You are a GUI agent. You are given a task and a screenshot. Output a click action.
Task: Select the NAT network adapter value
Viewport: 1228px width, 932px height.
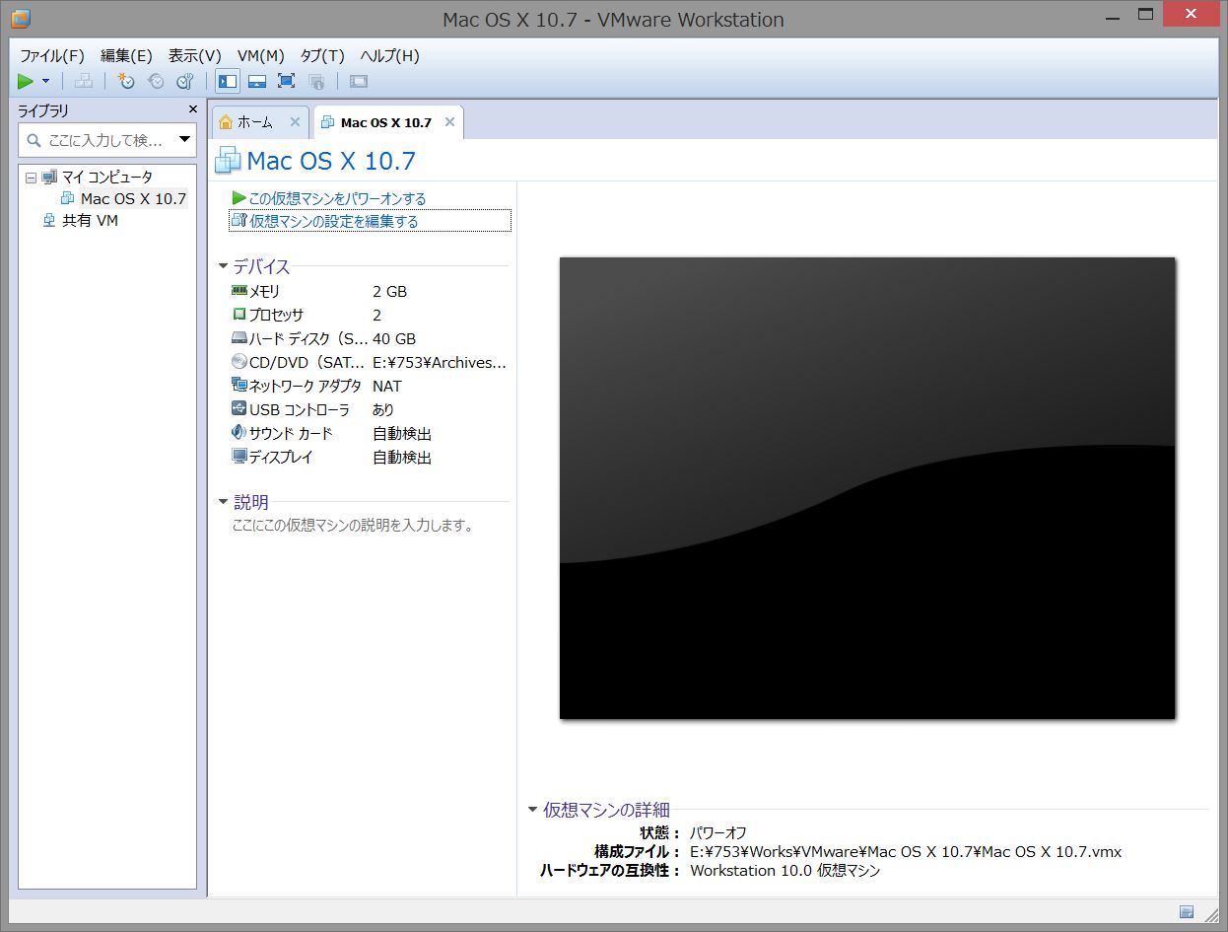[x=387, y=386]
